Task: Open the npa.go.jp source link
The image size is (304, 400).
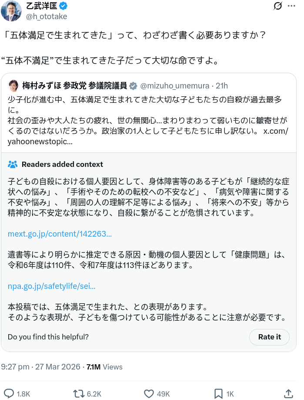Action: tap(51, 286)
